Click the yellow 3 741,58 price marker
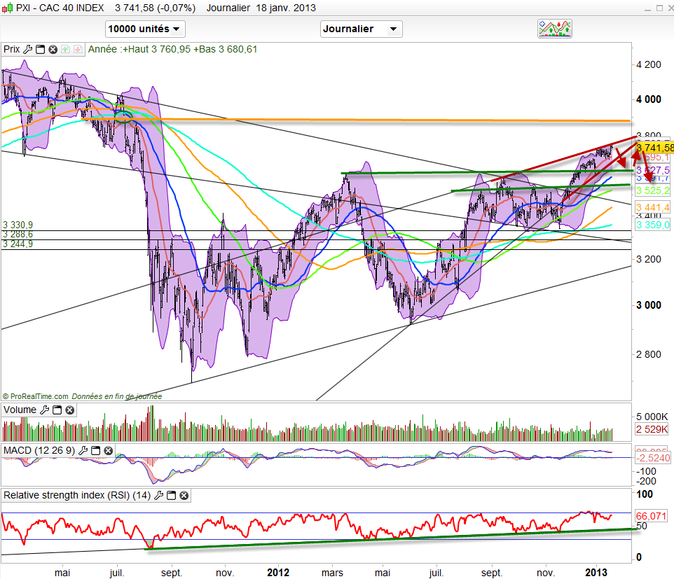 point(655,148)
